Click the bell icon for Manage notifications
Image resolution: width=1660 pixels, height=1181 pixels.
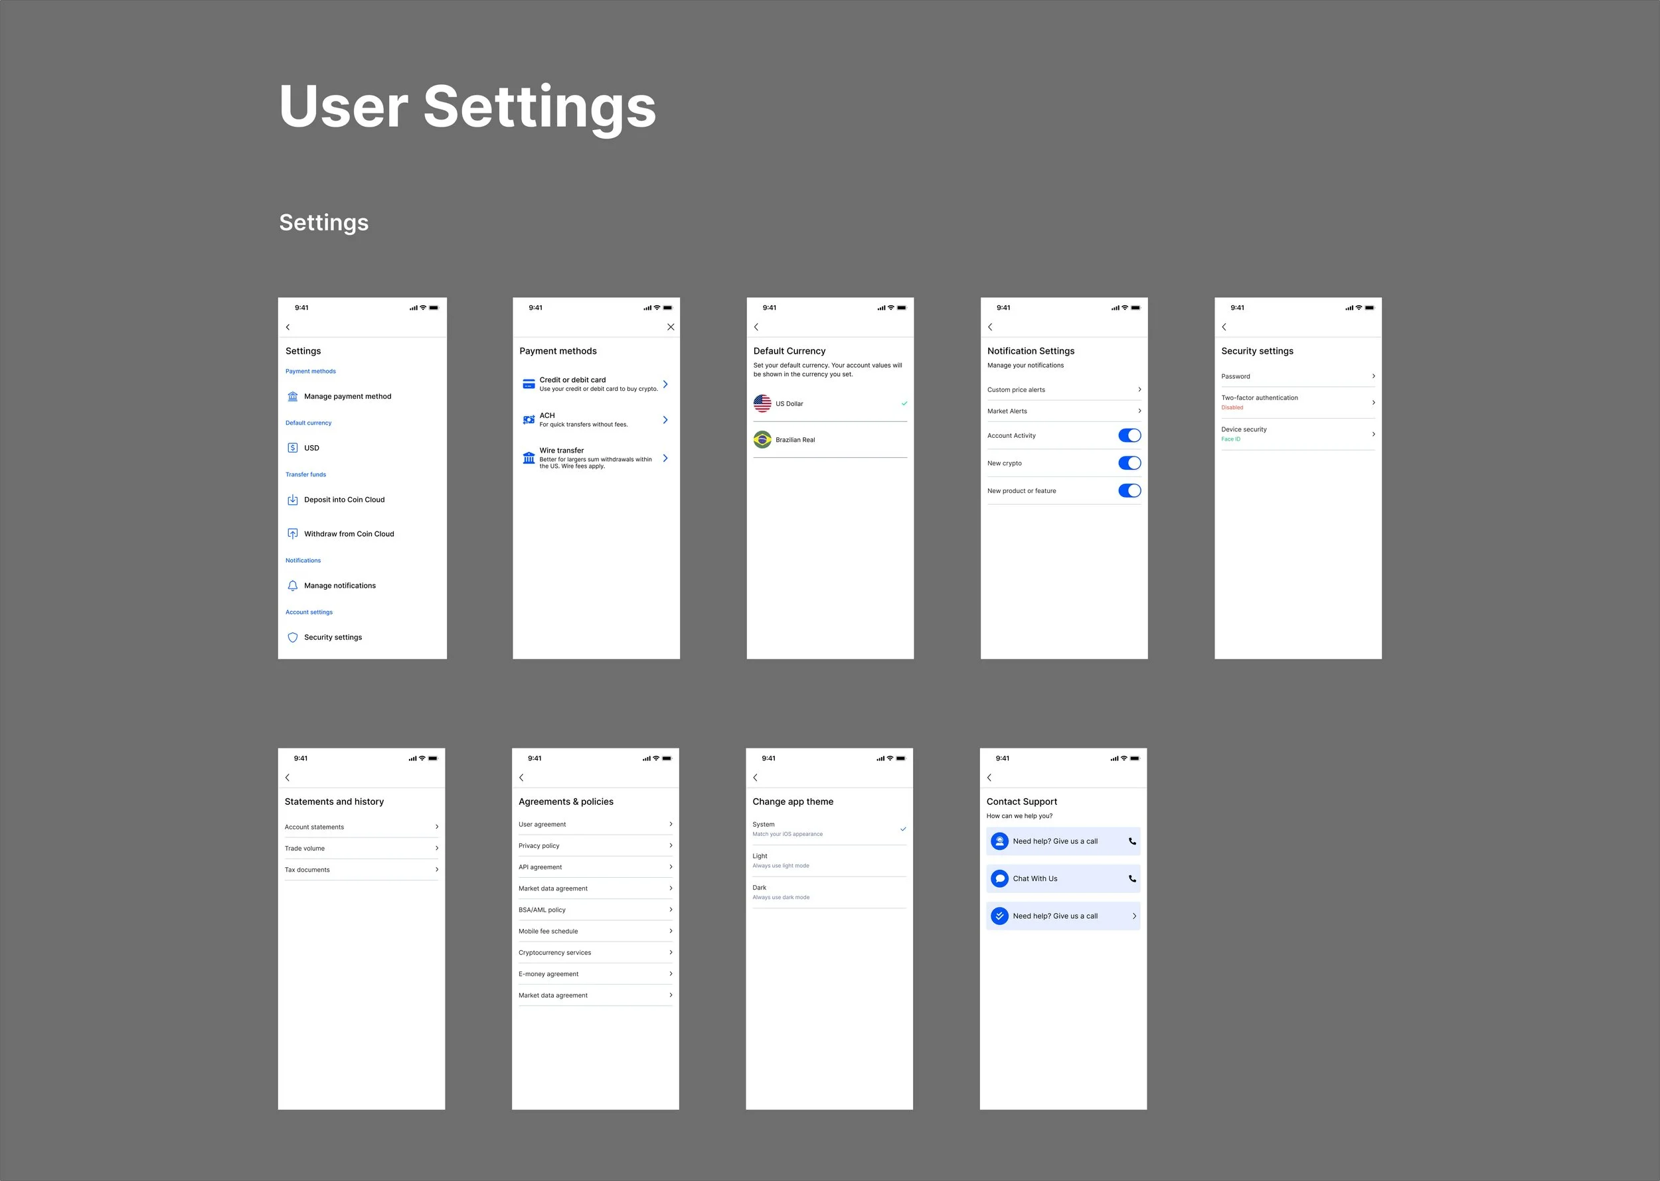click(x=293, y=585)
